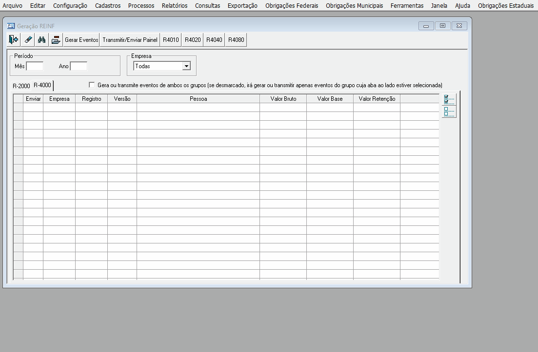Image resolution: width=538 pixels, height=352 pixels.
Task: Click the Valor Base column header
Action: (330, 99)
